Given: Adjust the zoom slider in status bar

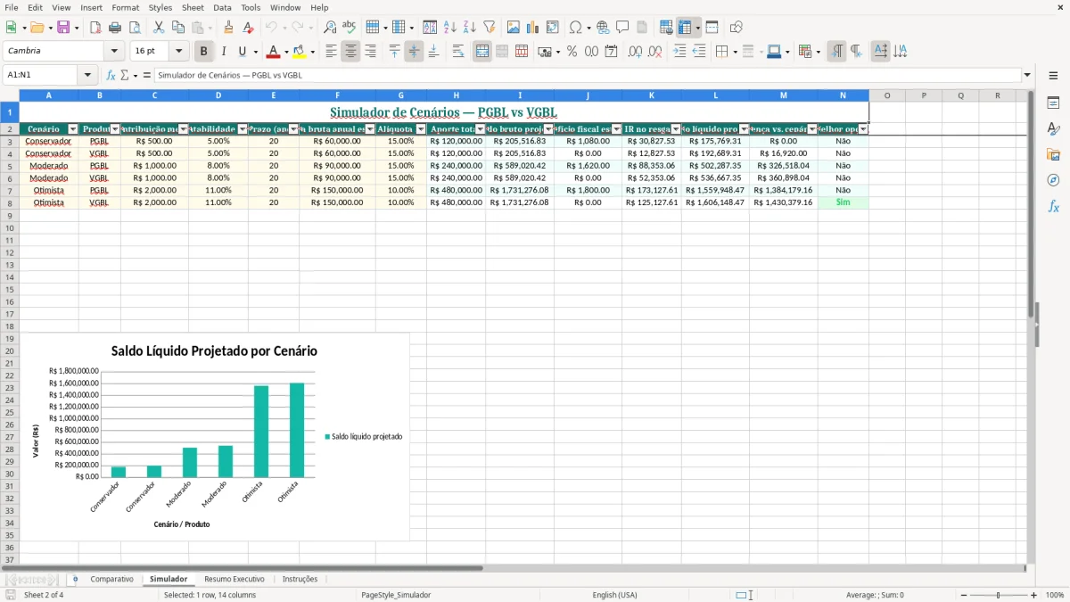Looking at the screenshot, I should coord(998,595).
